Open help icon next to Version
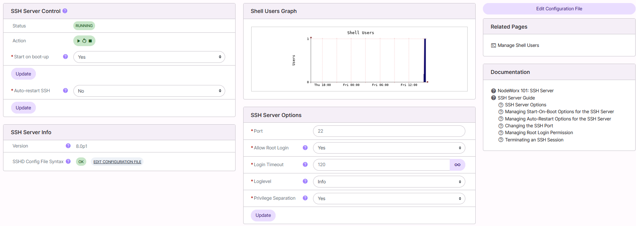 pos(68,146)
